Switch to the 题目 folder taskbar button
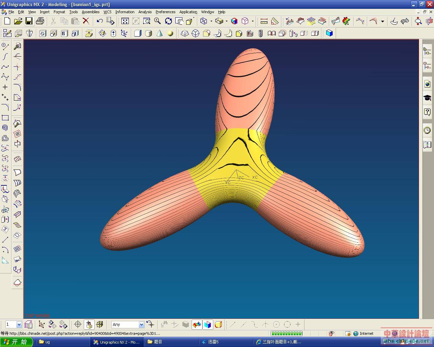 171,342
